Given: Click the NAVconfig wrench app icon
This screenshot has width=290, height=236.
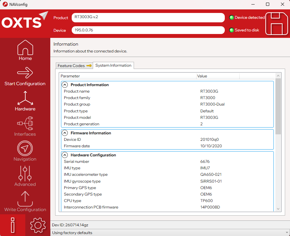Looking at the screenshot, I should pos(5,4).
